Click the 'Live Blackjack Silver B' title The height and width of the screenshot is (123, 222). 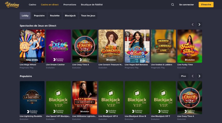tap(135, 116)
